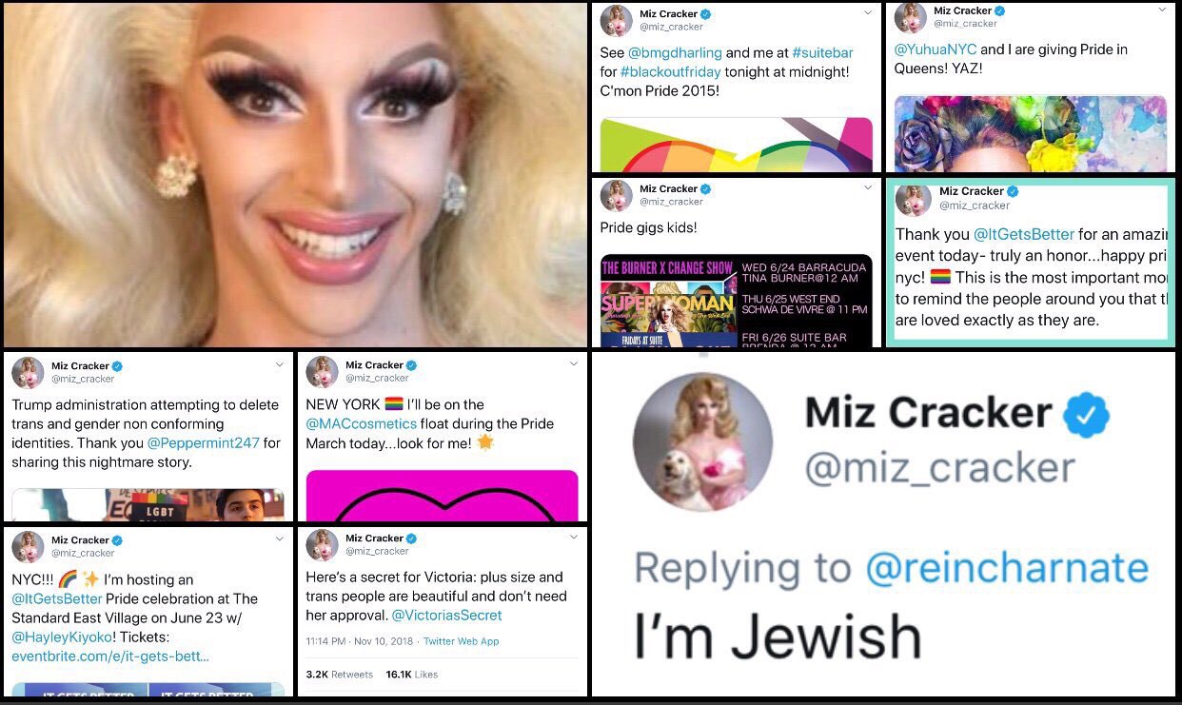Expand the chevron on the MACcosmetics float tweet

click(x=573, y=364)
